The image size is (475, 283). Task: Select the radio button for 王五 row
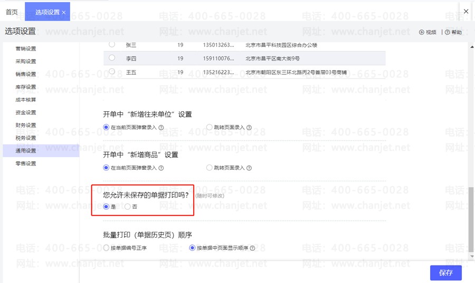pos(112,71)
